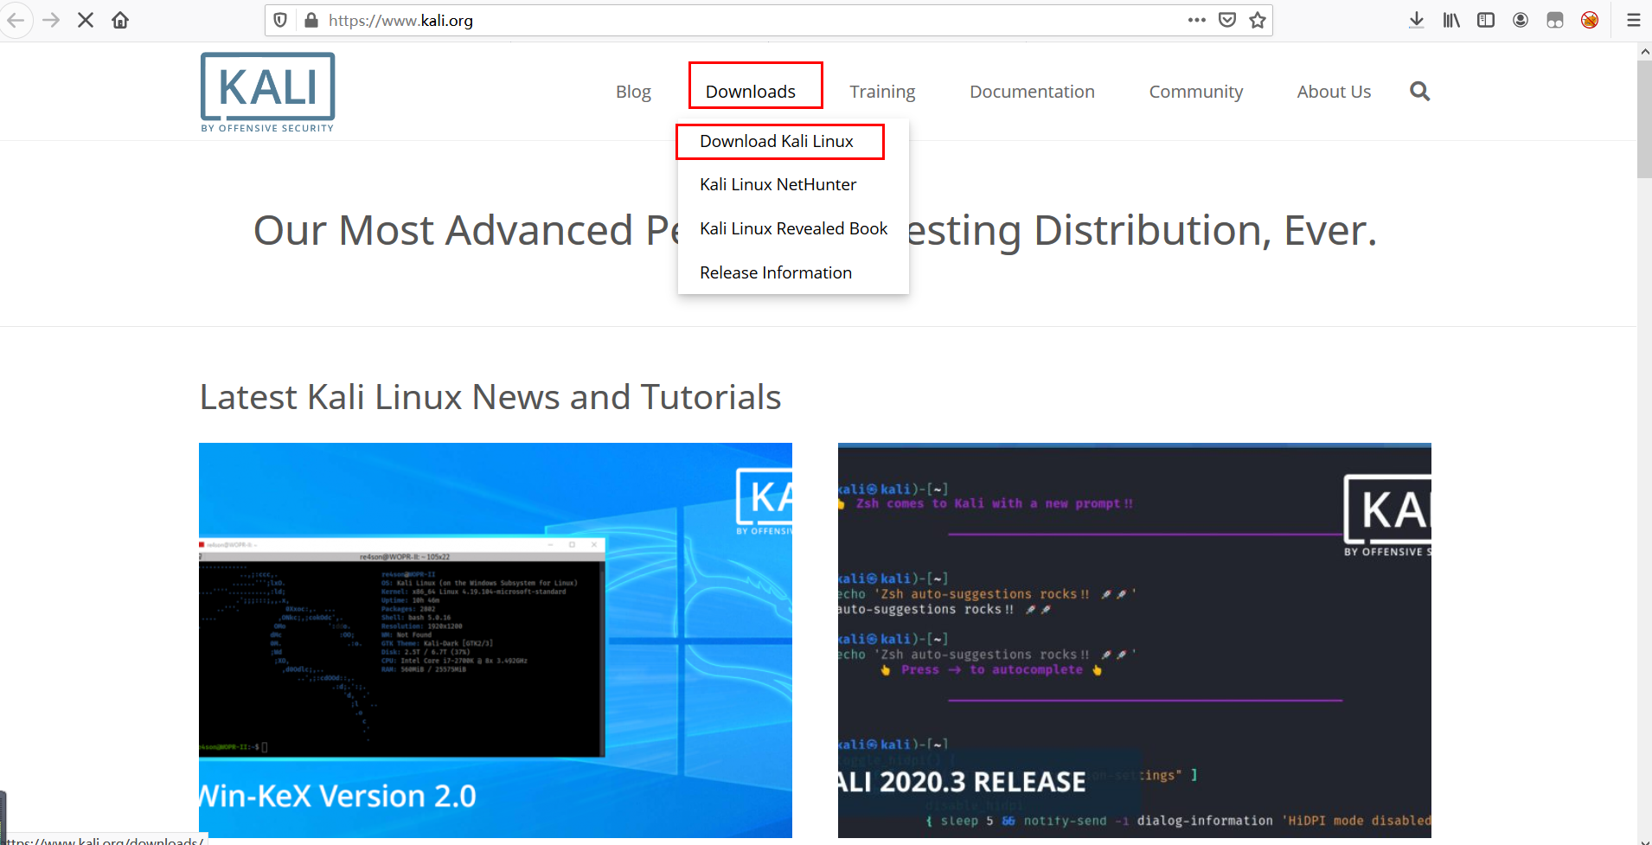
Task: Open Firefox account profile icon
Action: click(x=1521, y=20)
